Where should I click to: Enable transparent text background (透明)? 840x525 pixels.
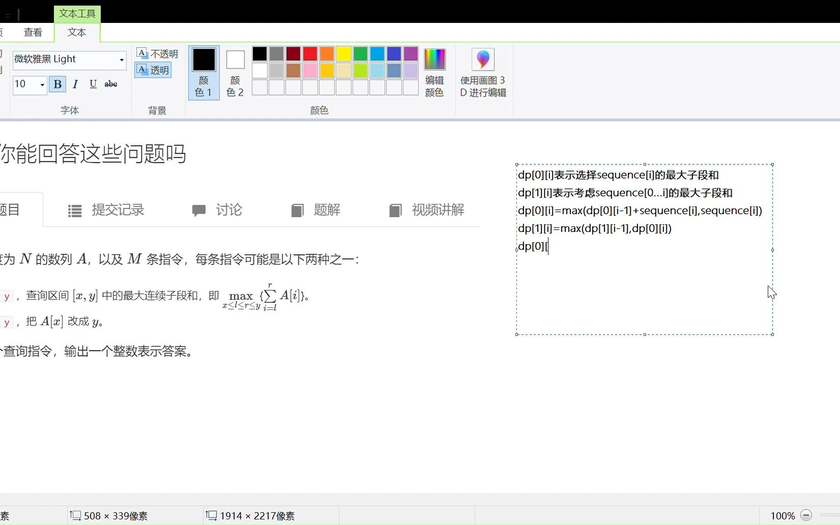152,70
